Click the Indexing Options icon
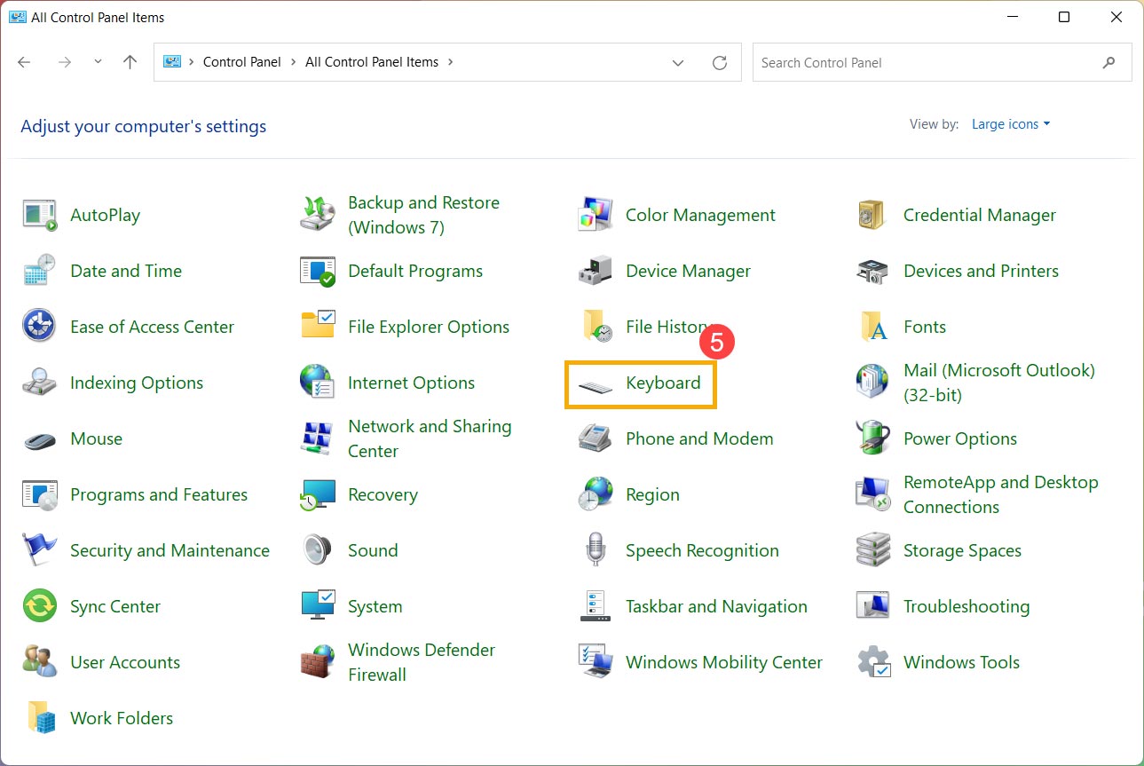The width and height of the screenshot is (1144, 766). (x=40, y=383)
